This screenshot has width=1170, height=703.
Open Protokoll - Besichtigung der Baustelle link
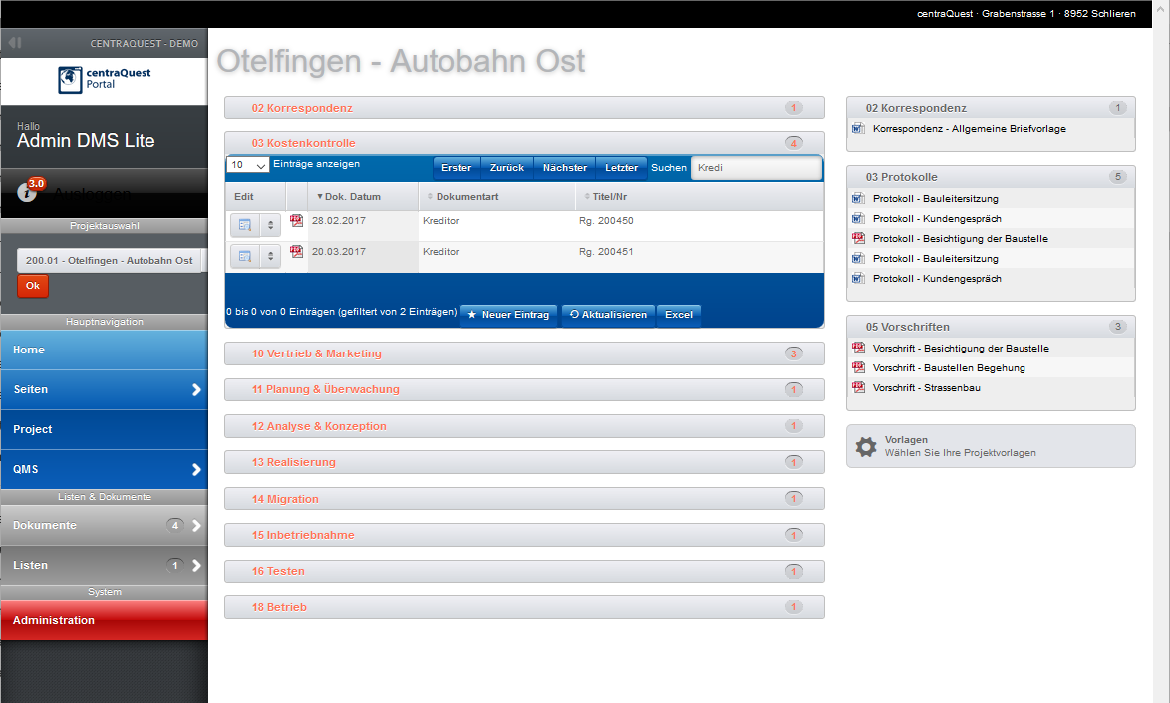(x=961, y=239)
